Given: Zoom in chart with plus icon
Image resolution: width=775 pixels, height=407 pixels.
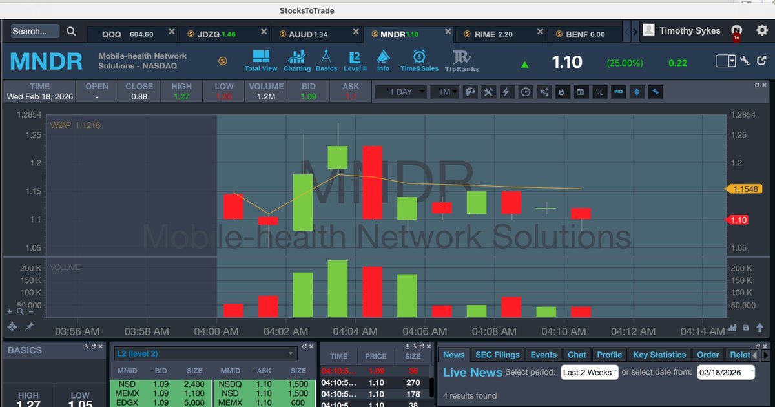Looking at the screenshot, I should tap(11, 311).
